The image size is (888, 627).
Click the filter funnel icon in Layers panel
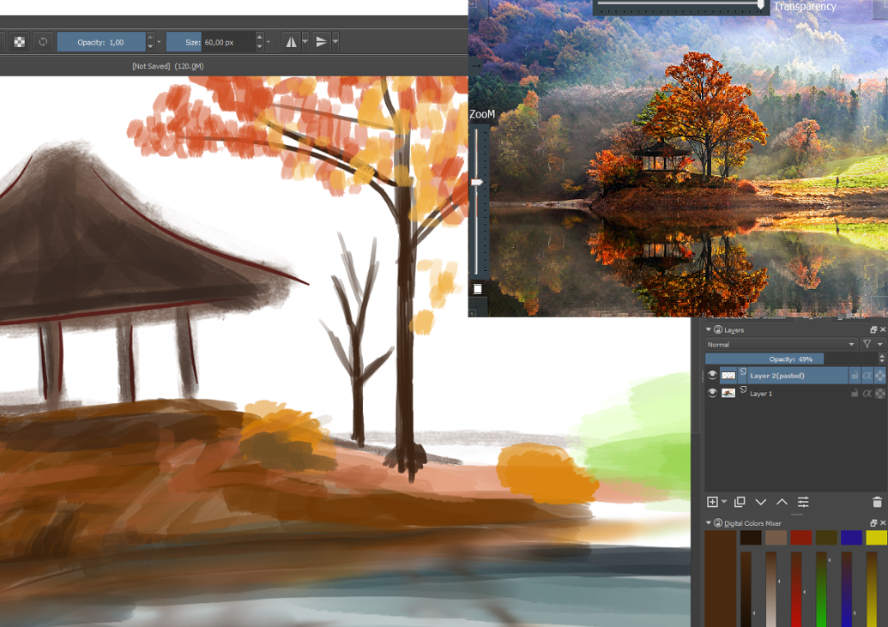868,344
